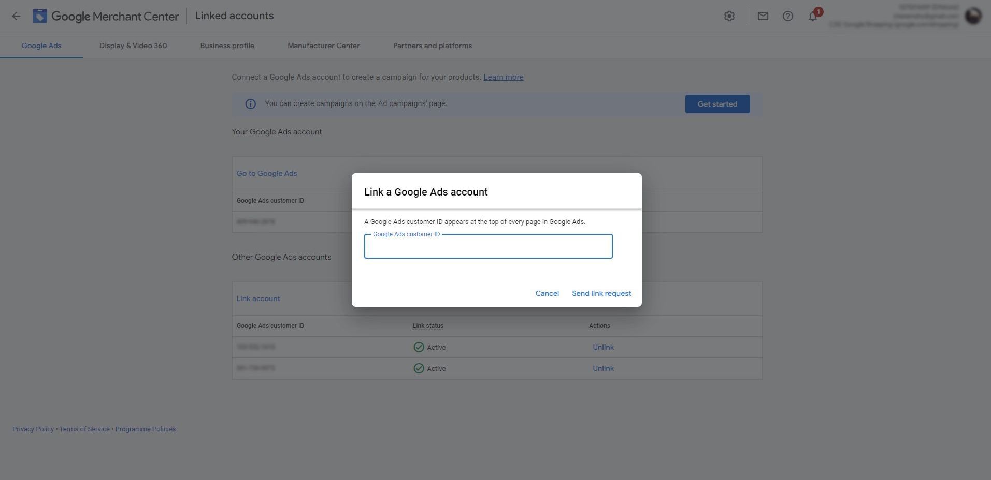Open the help question mark icon
The width and height of the screenshot is (991, 480).
pos(787,16)
